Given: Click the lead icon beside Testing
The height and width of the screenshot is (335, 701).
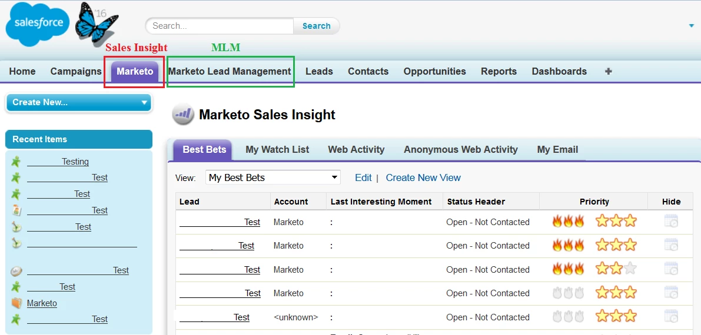Looking at the screenshot, I should 16,161.
